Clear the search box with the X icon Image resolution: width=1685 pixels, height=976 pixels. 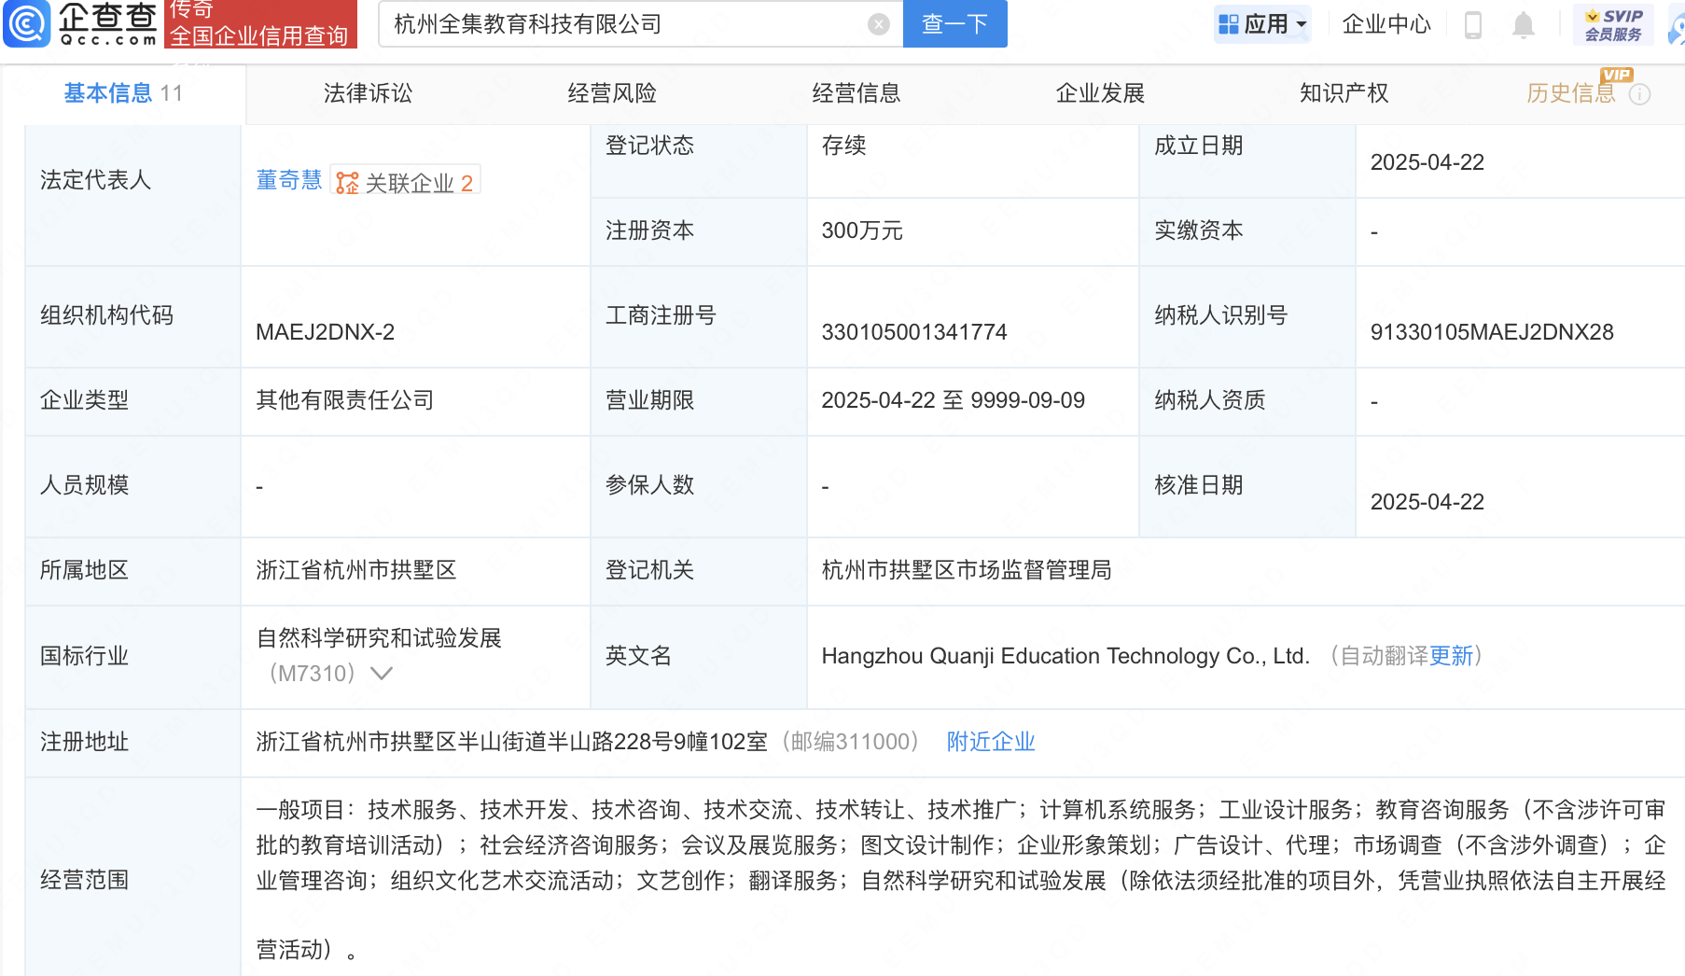878,24
